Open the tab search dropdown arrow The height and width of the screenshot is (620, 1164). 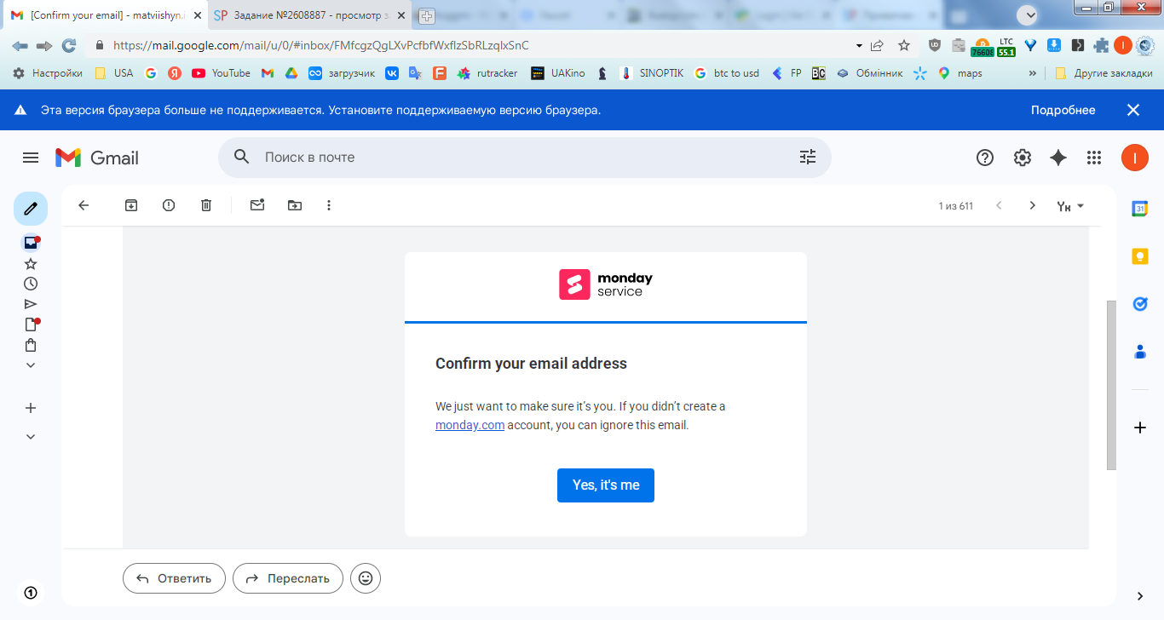coord(1029,15)
